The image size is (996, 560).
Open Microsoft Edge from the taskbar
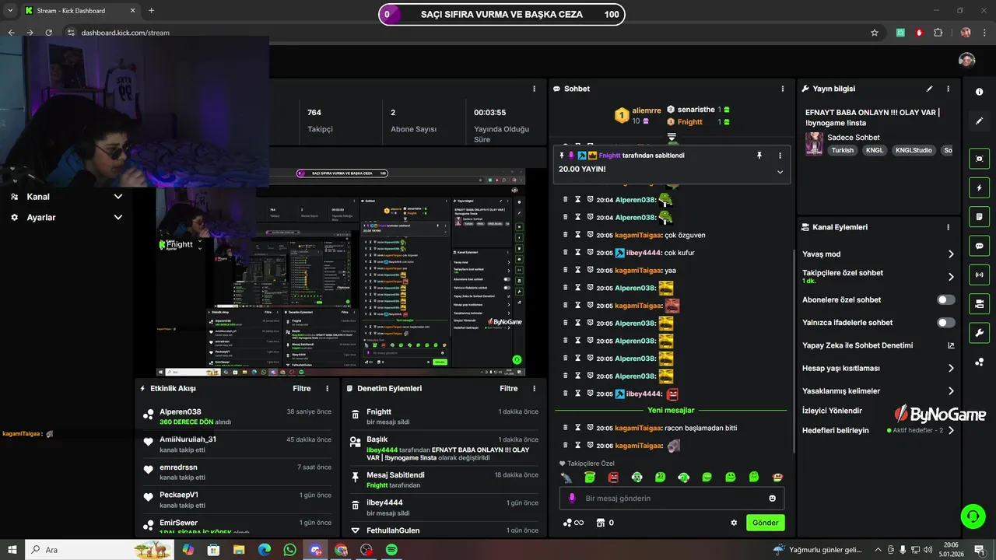coord(265,550)
